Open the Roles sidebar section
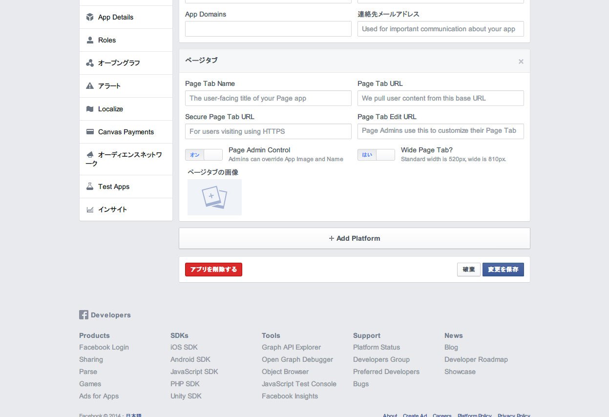 pos(126,40)
